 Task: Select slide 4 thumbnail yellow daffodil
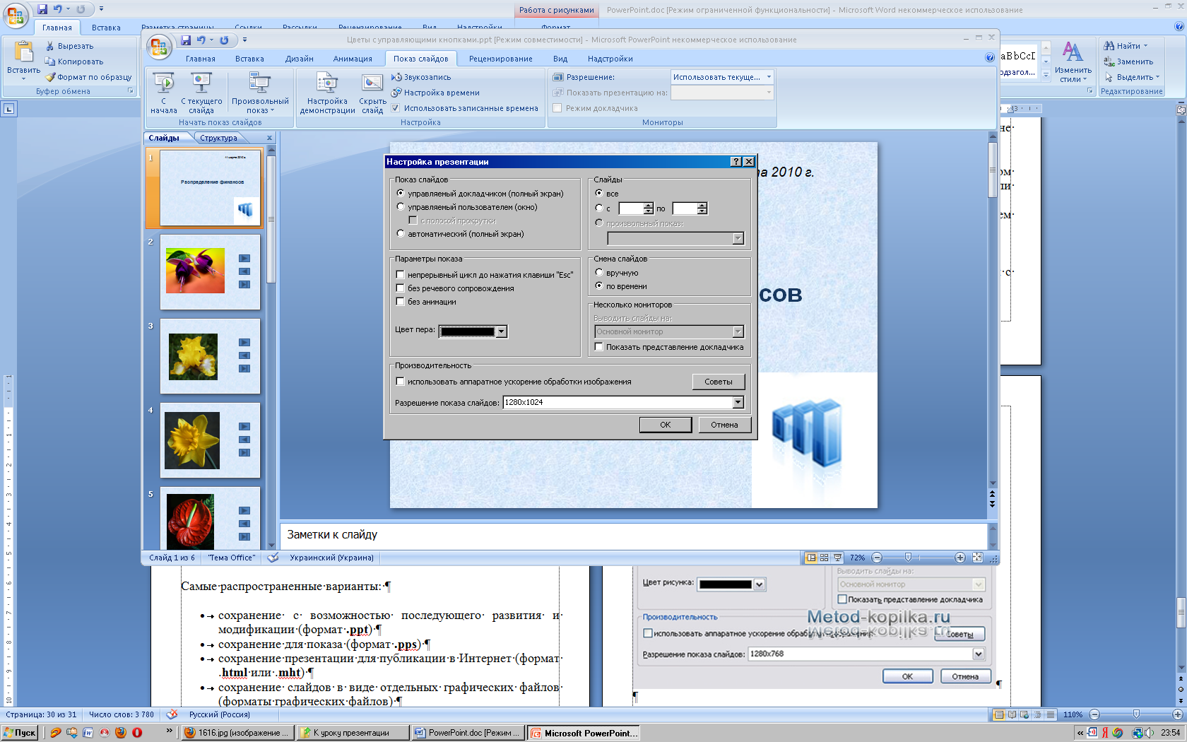(210, 440)
